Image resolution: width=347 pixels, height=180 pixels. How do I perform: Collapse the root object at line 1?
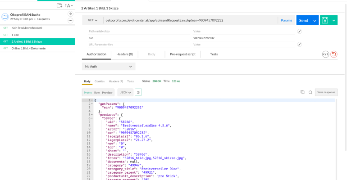92,100
